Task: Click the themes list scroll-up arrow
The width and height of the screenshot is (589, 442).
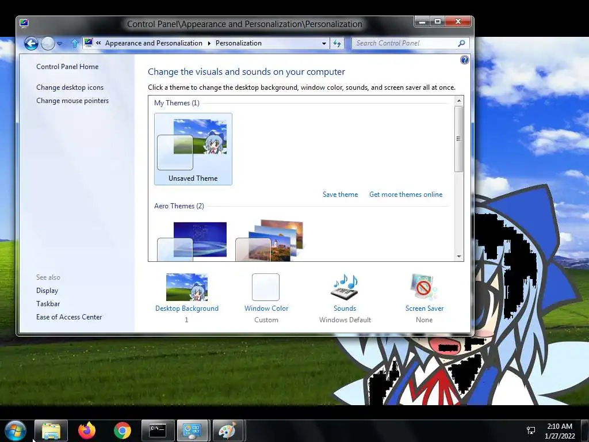Action: [x=458, y=101]
